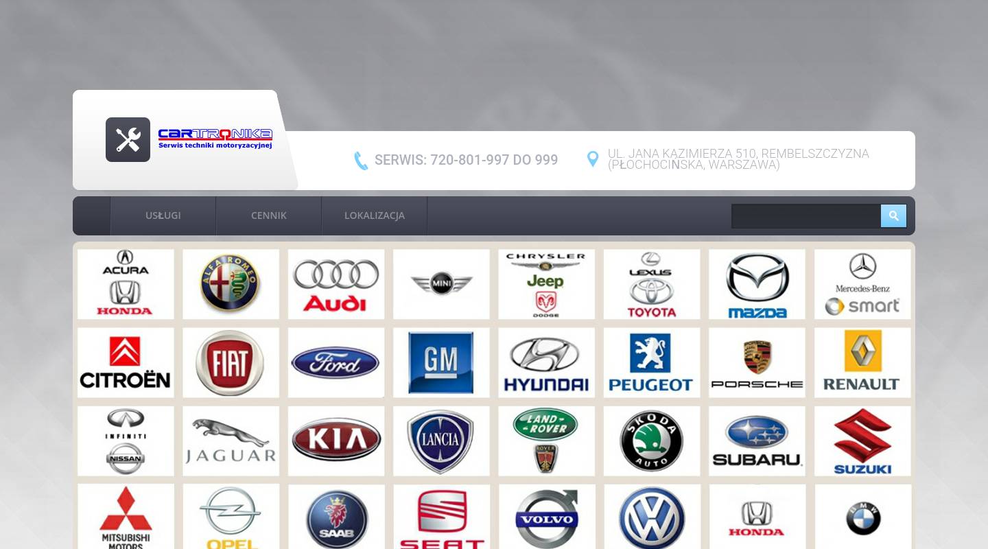Select the BMW logo tile
Viewport: 988px width, 549px height.
[x=862, y=517]
